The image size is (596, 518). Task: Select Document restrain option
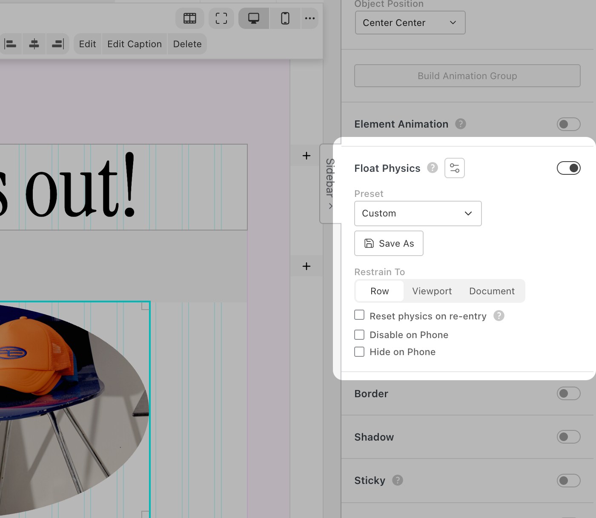[492, 291]
